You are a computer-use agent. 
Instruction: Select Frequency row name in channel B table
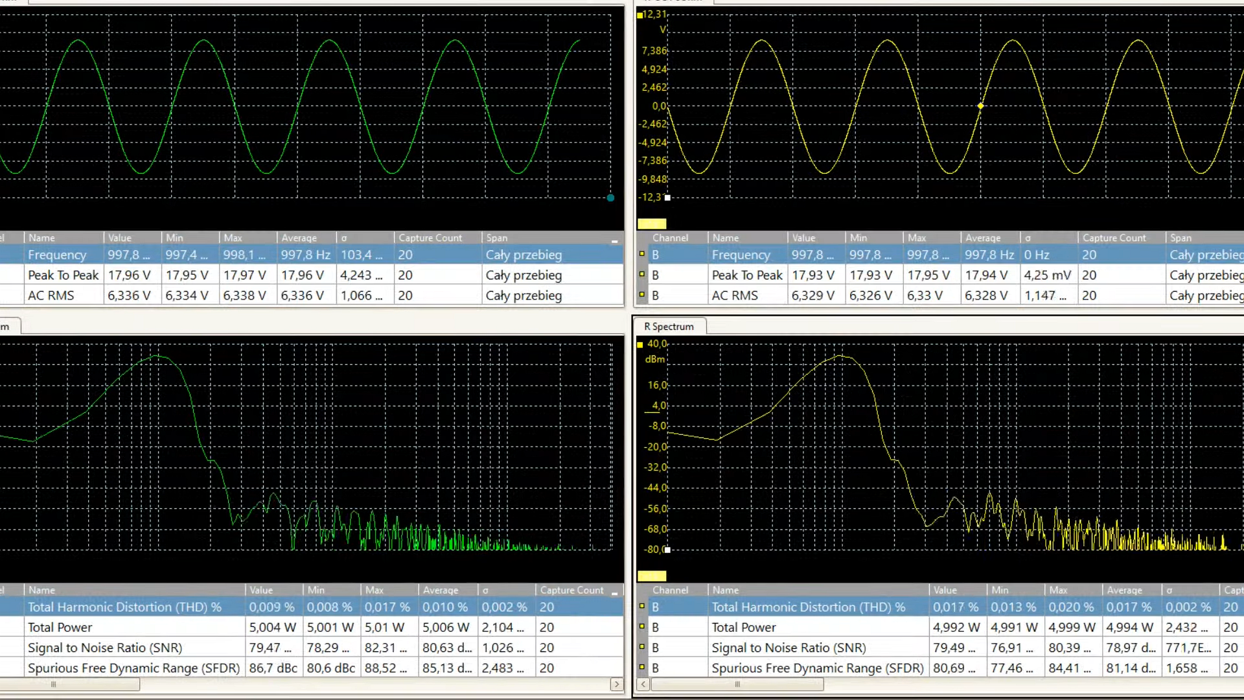point(741,255)
